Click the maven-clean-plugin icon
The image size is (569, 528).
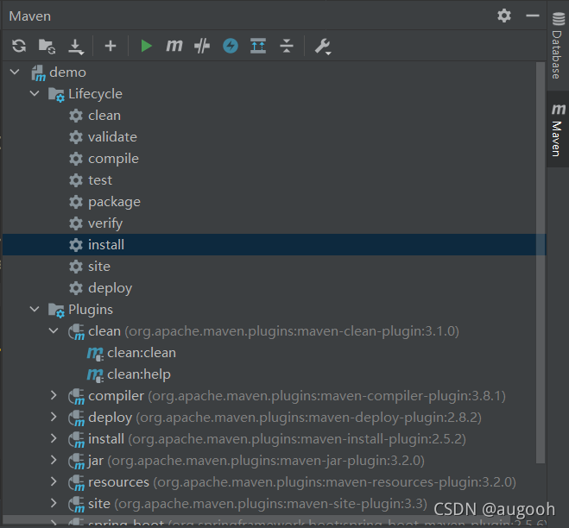(77, 332)
